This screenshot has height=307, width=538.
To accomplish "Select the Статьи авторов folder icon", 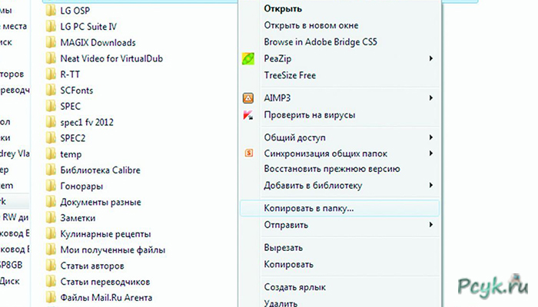I will [51, 266].
